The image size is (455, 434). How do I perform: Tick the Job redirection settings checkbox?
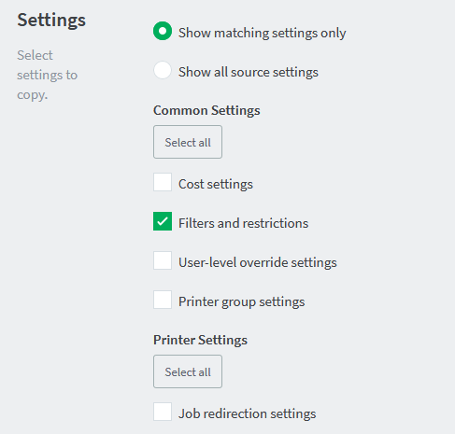tap(163, 412)
